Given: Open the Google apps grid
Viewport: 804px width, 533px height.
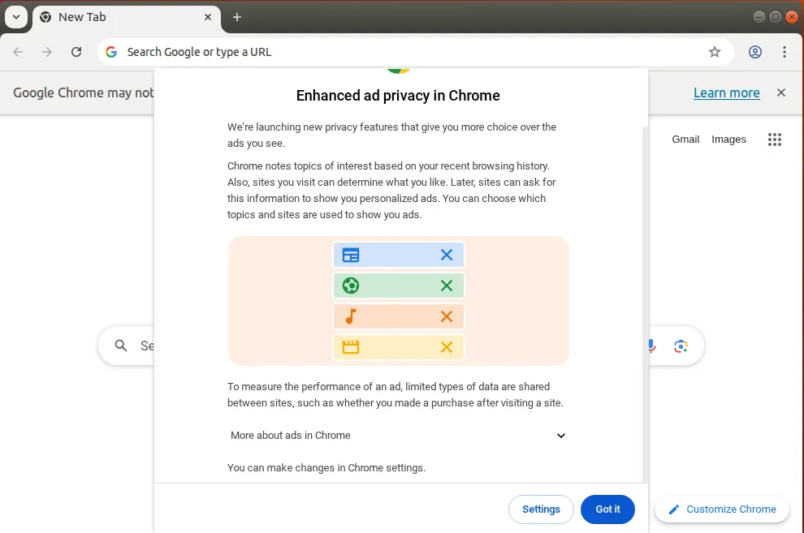Looking at the screenshot, I should pos(774,139).
